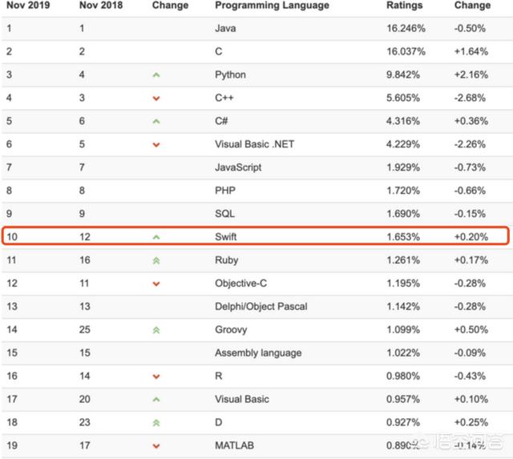Screen dimensions: 513x459
Task: Click red down arrow in Objective-C row
Action: point(156,284)
